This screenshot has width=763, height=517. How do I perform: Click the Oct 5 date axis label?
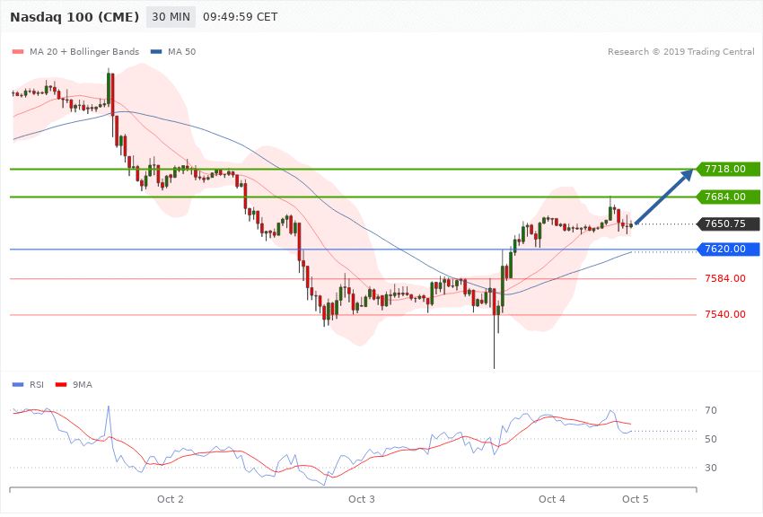click(x=635, y=499)
